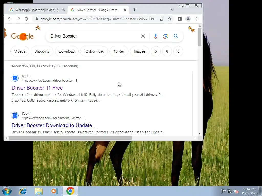Open the tab search chevron
The image size is (262, 196).
pyautogui.click(x=172, y=10)
